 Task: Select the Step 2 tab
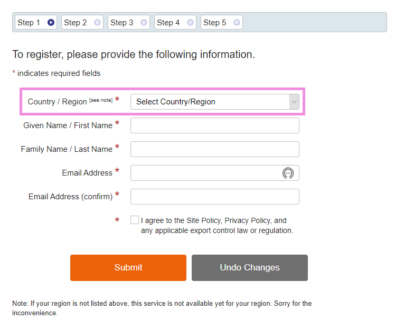tap(76, 23)
